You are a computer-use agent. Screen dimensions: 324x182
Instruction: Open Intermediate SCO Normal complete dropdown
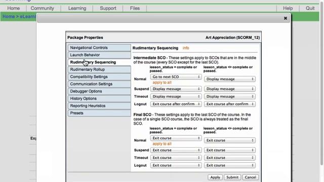point(176,77)
